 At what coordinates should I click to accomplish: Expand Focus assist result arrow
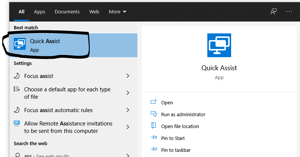tap(128, 76)
